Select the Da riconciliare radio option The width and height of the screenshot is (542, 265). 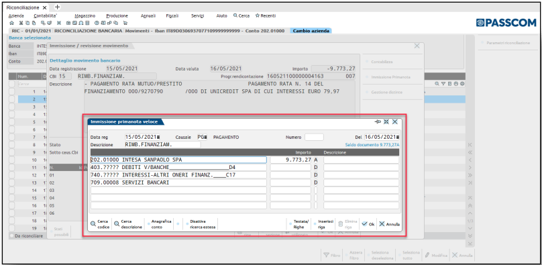click(12, 235)
